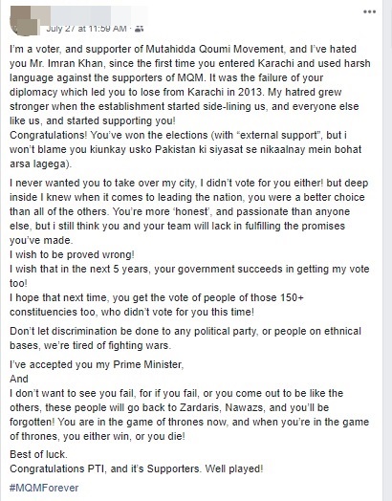Click the 'Congratulations PTI, and it's Supporters' line
This screenshot has height=501, width=392.
[137, 468]
